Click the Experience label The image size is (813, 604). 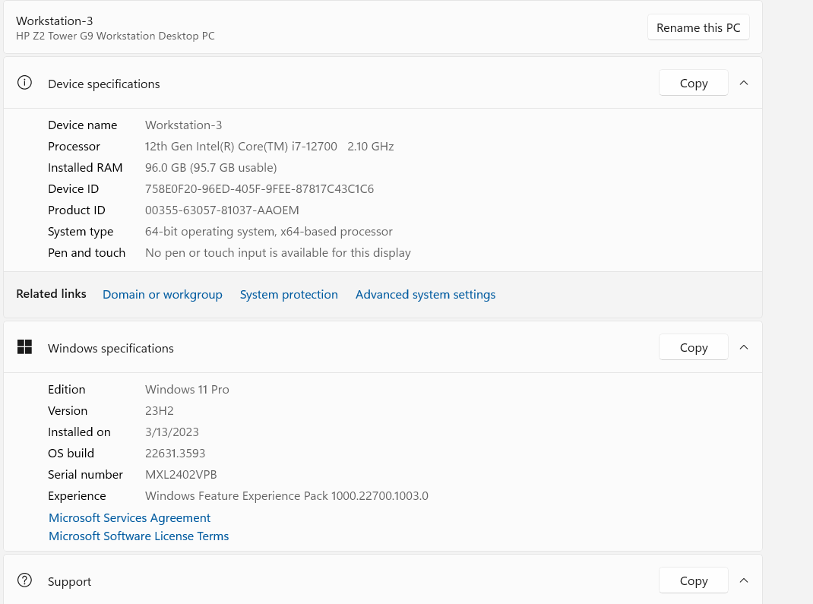[x=77, y=495]
